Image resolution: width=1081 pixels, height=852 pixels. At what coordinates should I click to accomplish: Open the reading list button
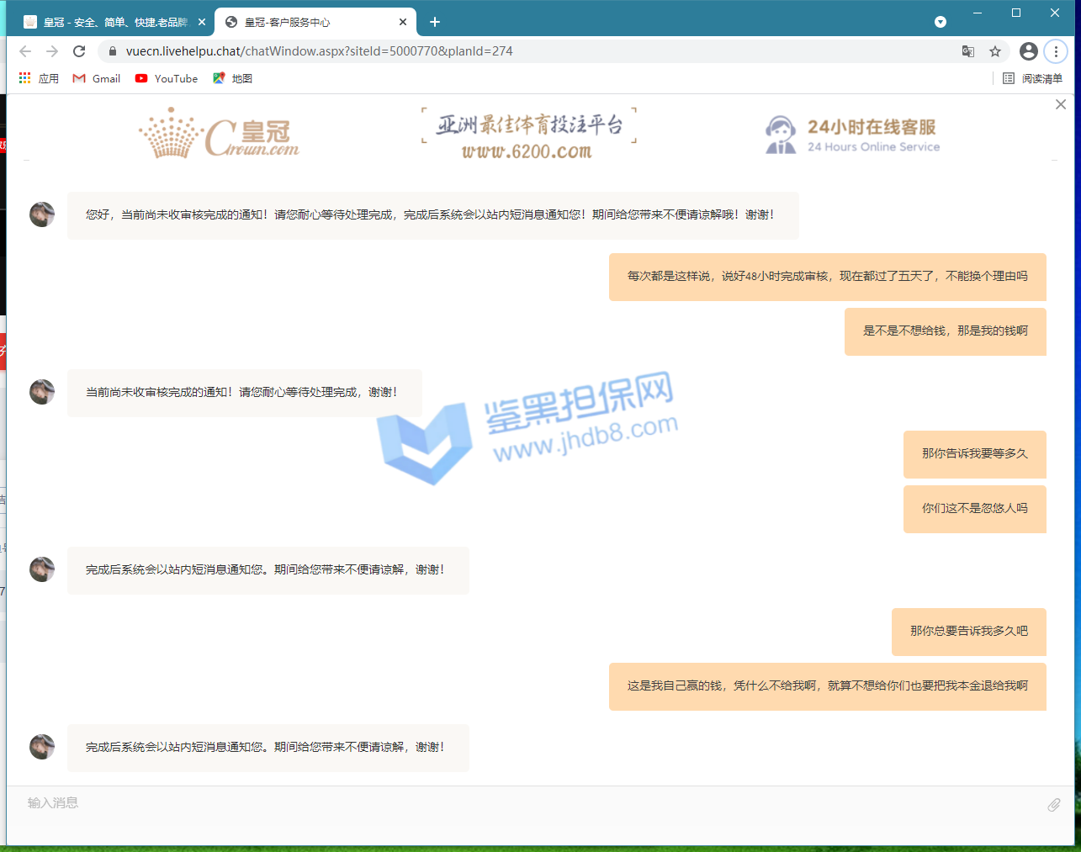[x=1032, y=78]
